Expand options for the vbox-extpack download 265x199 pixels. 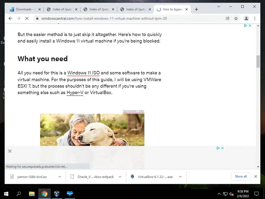120,177
